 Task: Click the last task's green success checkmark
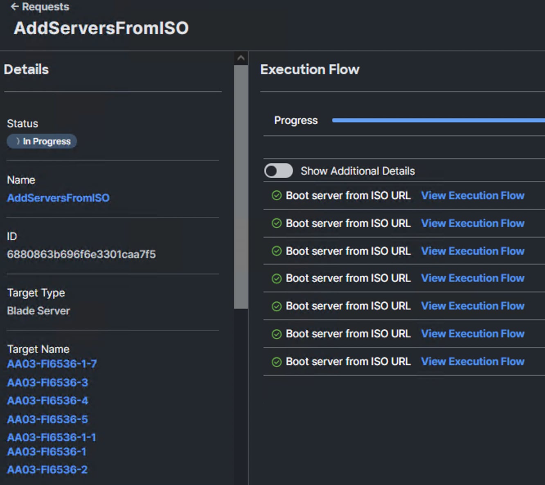pos(277,362)
